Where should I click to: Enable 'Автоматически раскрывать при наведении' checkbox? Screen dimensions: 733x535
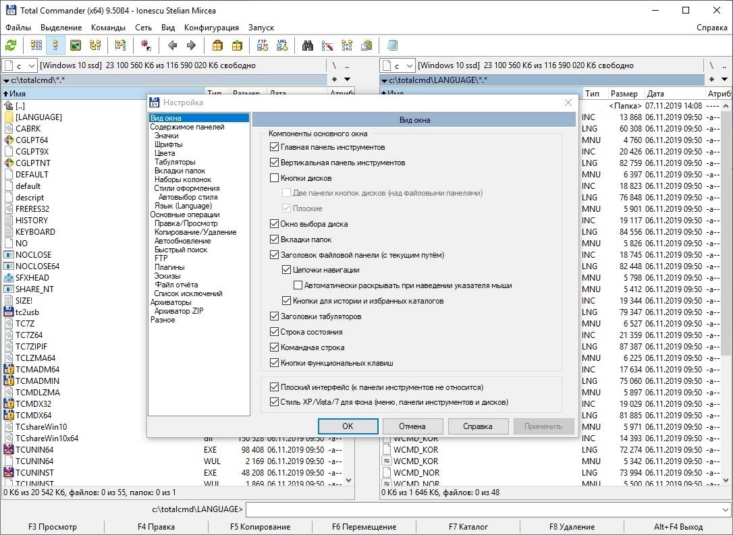click(298, 285)
